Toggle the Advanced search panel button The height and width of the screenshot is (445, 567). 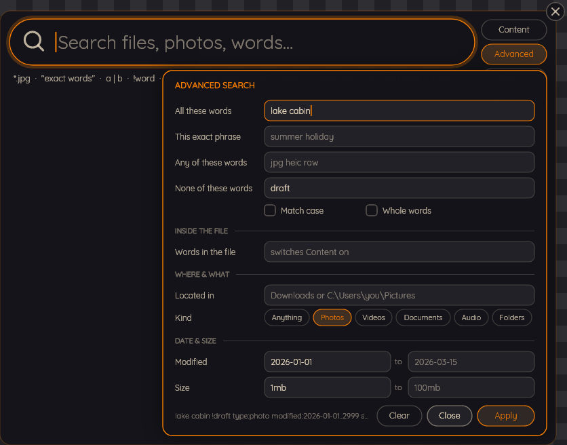tap(513, 54)
